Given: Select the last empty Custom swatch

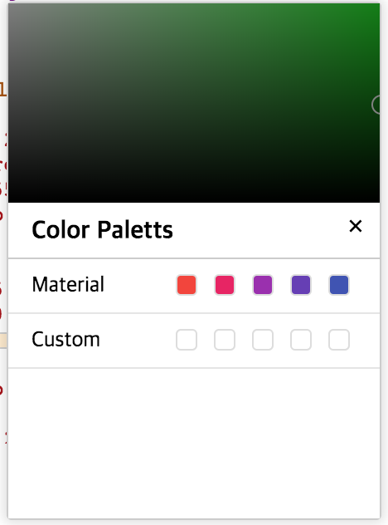Looking at the screenshot, I should point(339,340).
